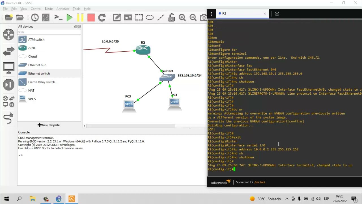This screenshot has height=204, width=362.
Task: Click the Zoom in magnifier icon
Action: 182,18
